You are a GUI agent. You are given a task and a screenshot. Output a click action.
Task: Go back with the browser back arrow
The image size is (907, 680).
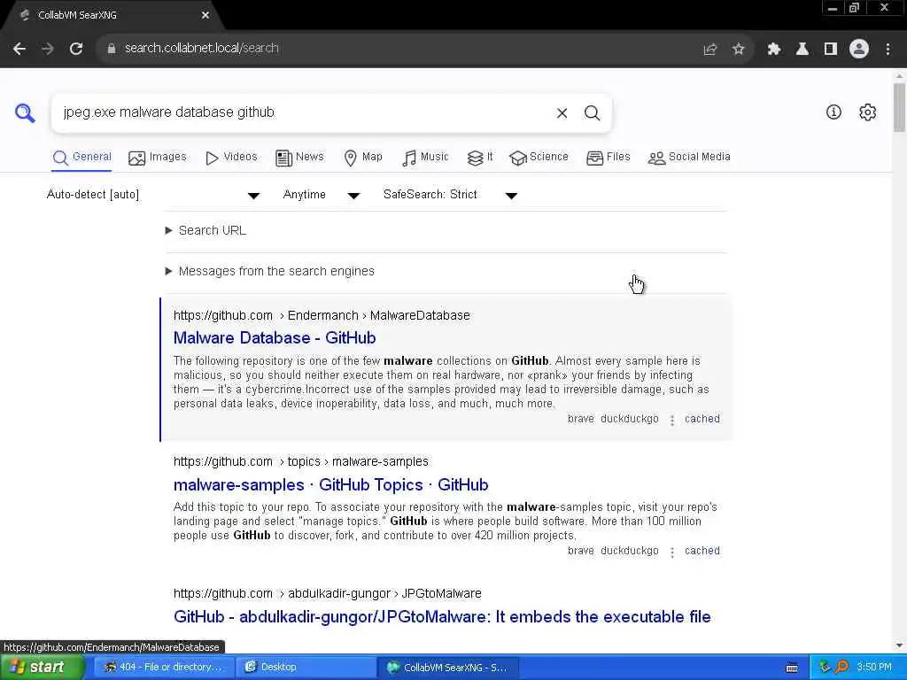coord(19,49)
